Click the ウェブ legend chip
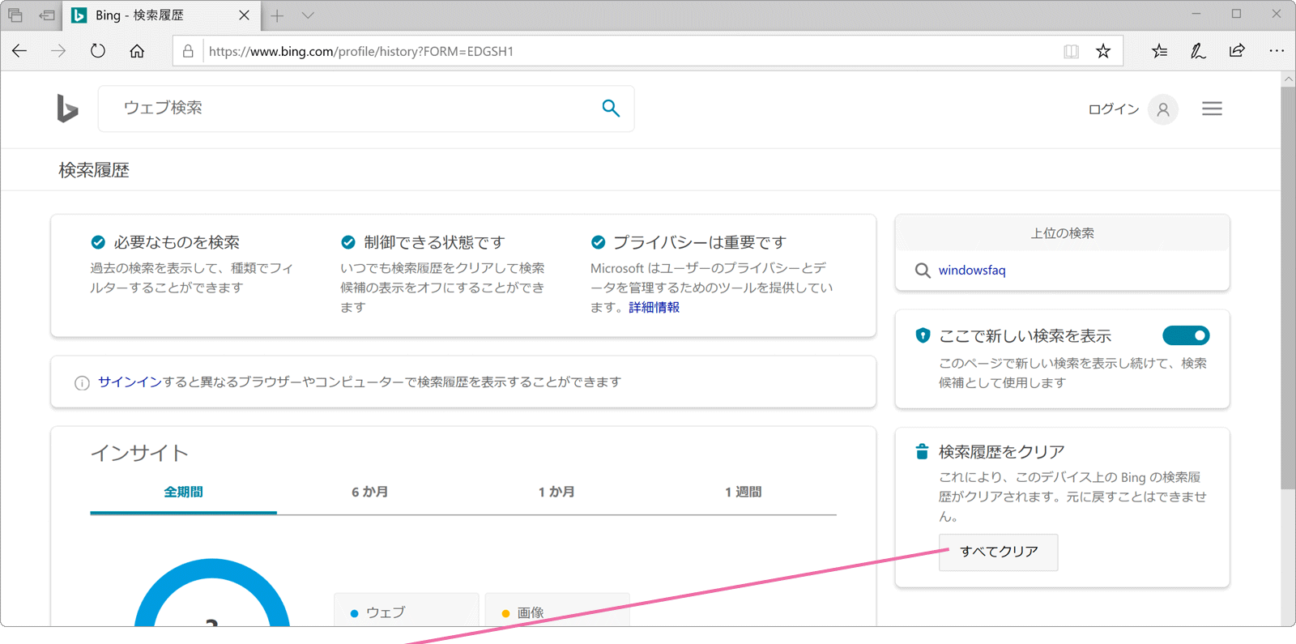The image size is (1296, 644). (x=407, y=610)
